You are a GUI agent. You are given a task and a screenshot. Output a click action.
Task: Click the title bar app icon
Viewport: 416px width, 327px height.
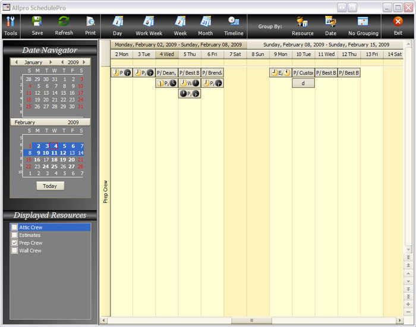point(7,8)
